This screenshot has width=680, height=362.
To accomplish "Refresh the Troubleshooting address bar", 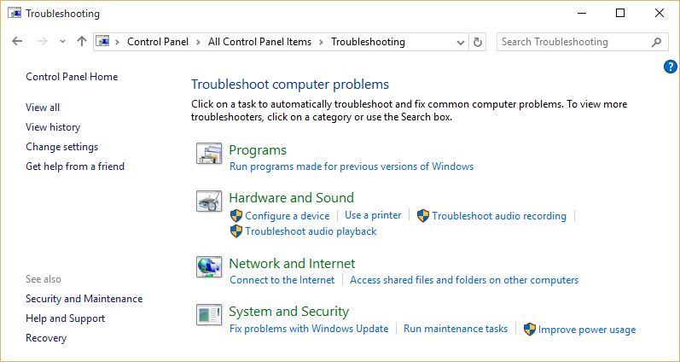I will pyautogui.click(x=478, y=42).
